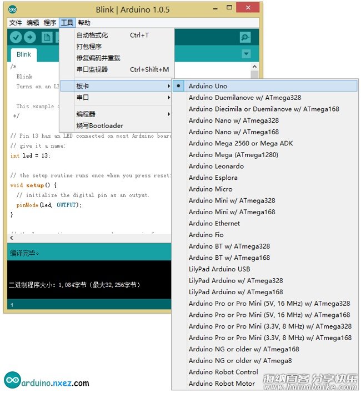Click the Upload arrow toolbar icon

[30, 37]
